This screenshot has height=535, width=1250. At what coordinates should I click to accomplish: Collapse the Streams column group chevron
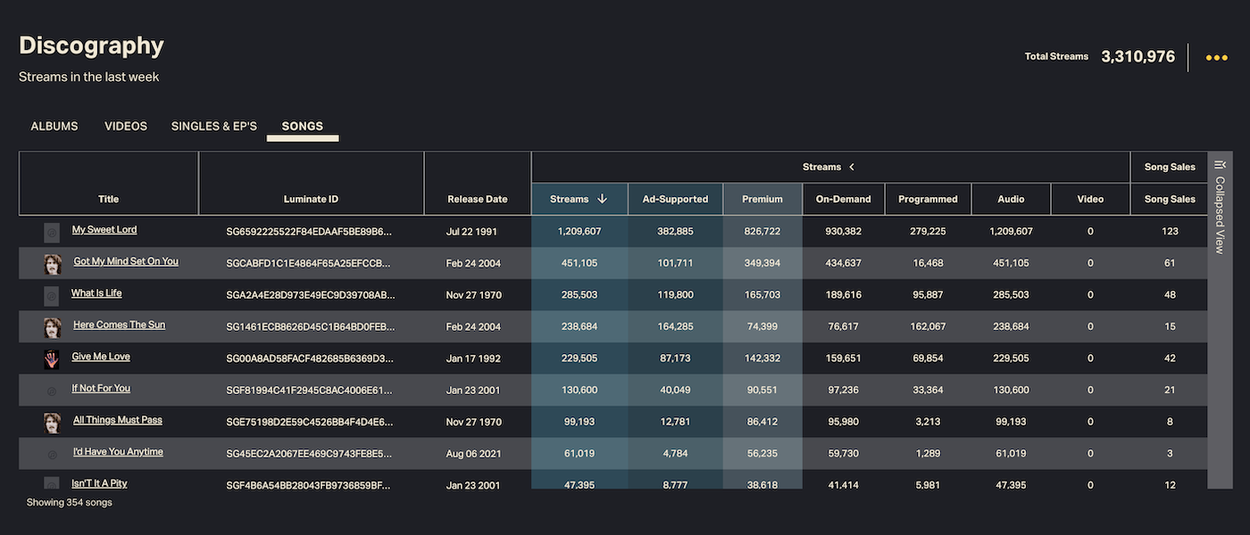(852, 167)
